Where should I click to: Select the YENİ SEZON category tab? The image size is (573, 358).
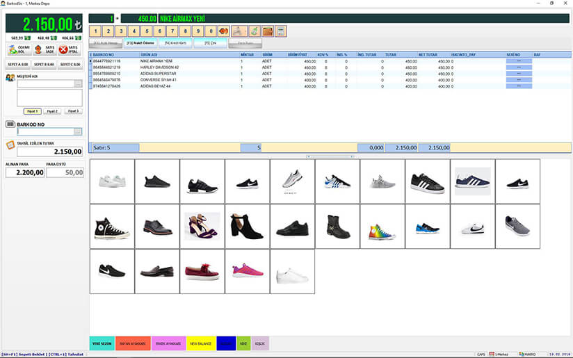point(102,343)
